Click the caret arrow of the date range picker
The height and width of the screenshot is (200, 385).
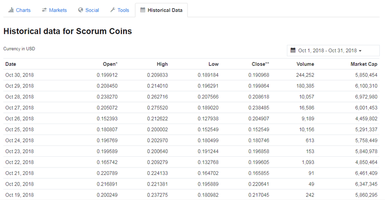(x=360, y=51)
